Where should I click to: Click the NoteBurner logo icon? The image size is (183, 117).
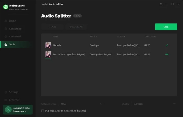[5, 7]
